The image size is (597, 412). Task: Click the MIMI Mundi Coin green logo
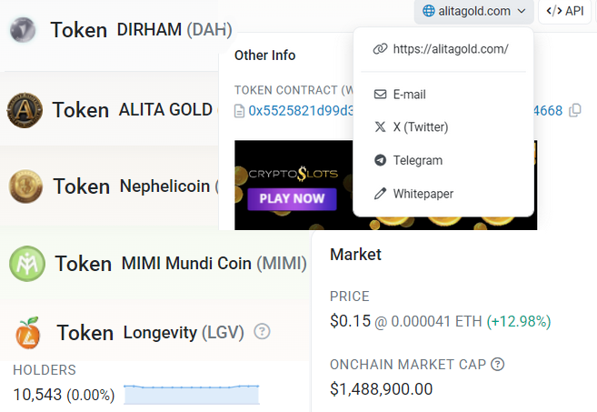pyautogui.click(x=27, y=264)
